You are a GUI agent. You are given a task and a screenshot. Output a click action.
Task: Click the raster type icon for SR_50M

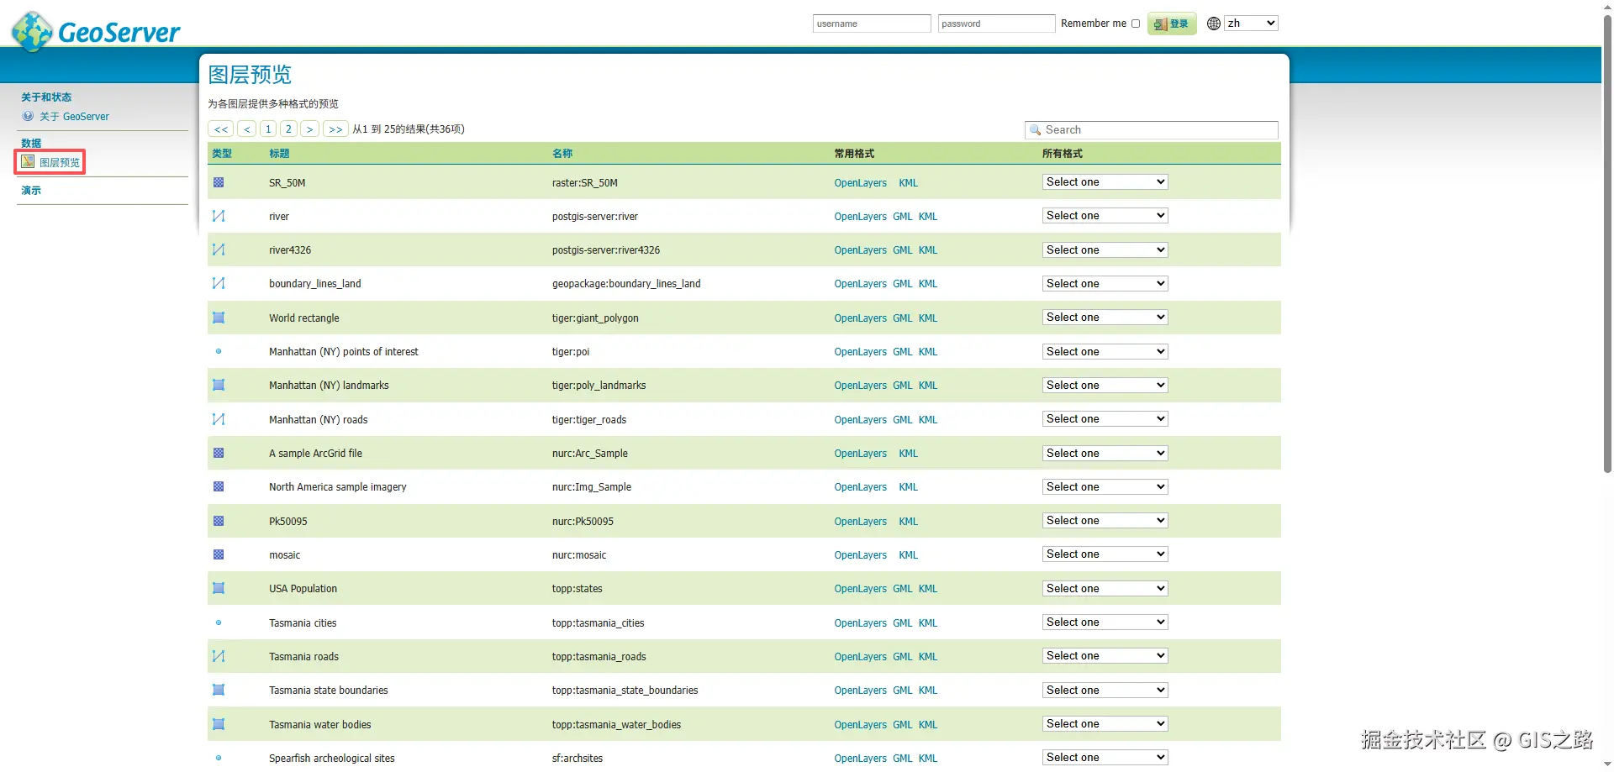(x=219, y=182)
